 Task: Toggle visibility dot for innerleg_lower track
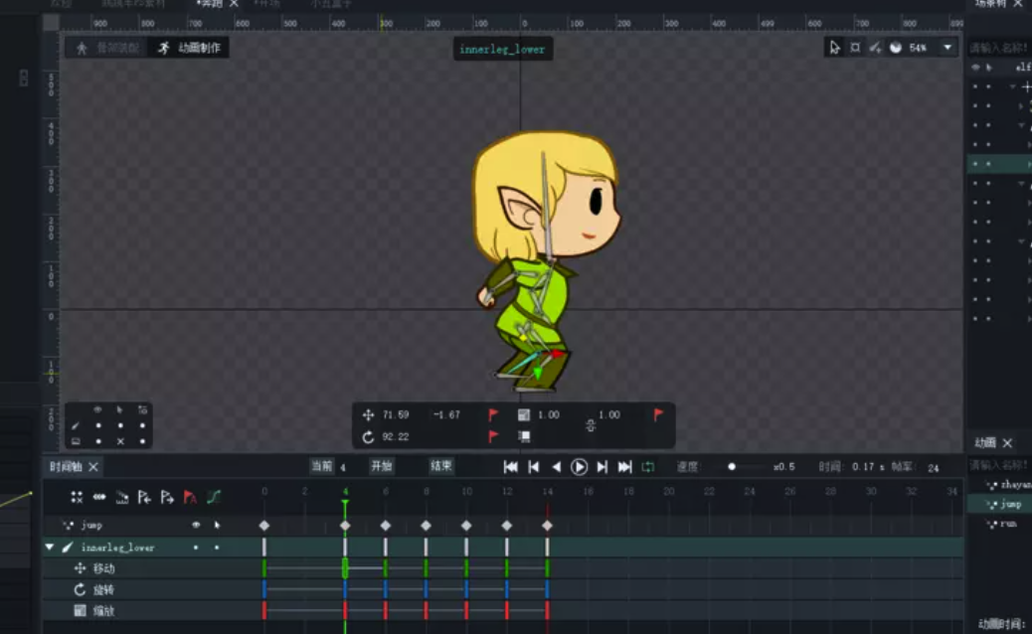[x=196, y=548]
